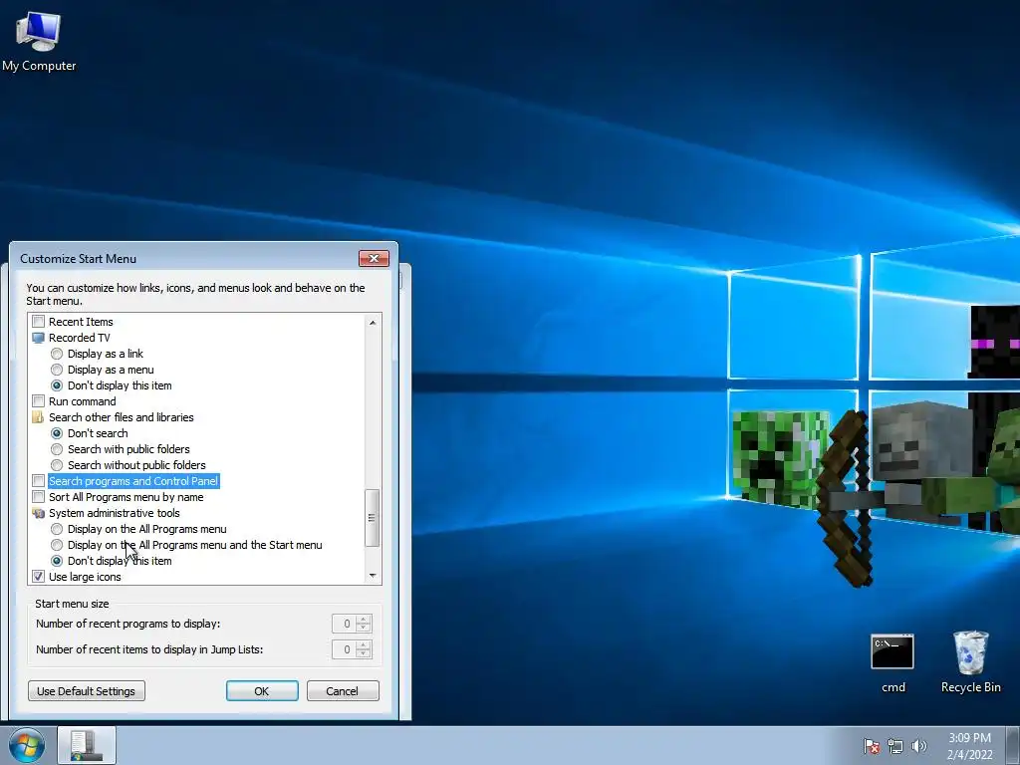Image resolution: width=1020 pixels, height=765 pixels.
Task: Click the Search other files folder icon
Action: coord(39,417)
